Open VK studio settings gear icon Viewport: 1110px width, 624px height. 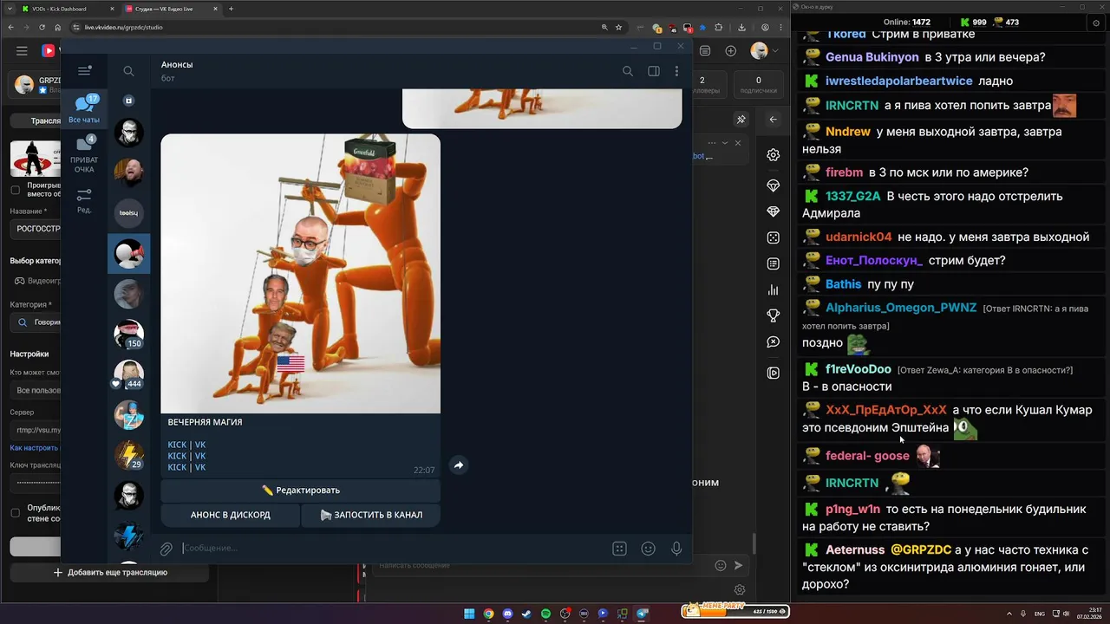[773, 155]
